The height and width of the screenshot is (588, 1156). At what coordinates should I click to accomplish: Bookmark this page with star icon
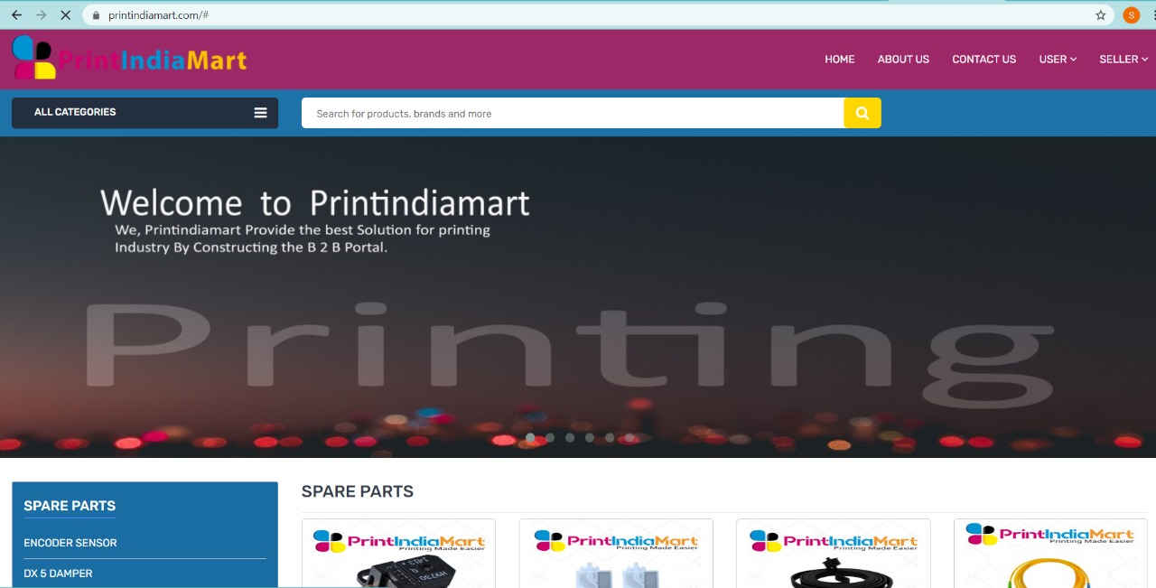pyautogui.click(x=1100, y=15)
